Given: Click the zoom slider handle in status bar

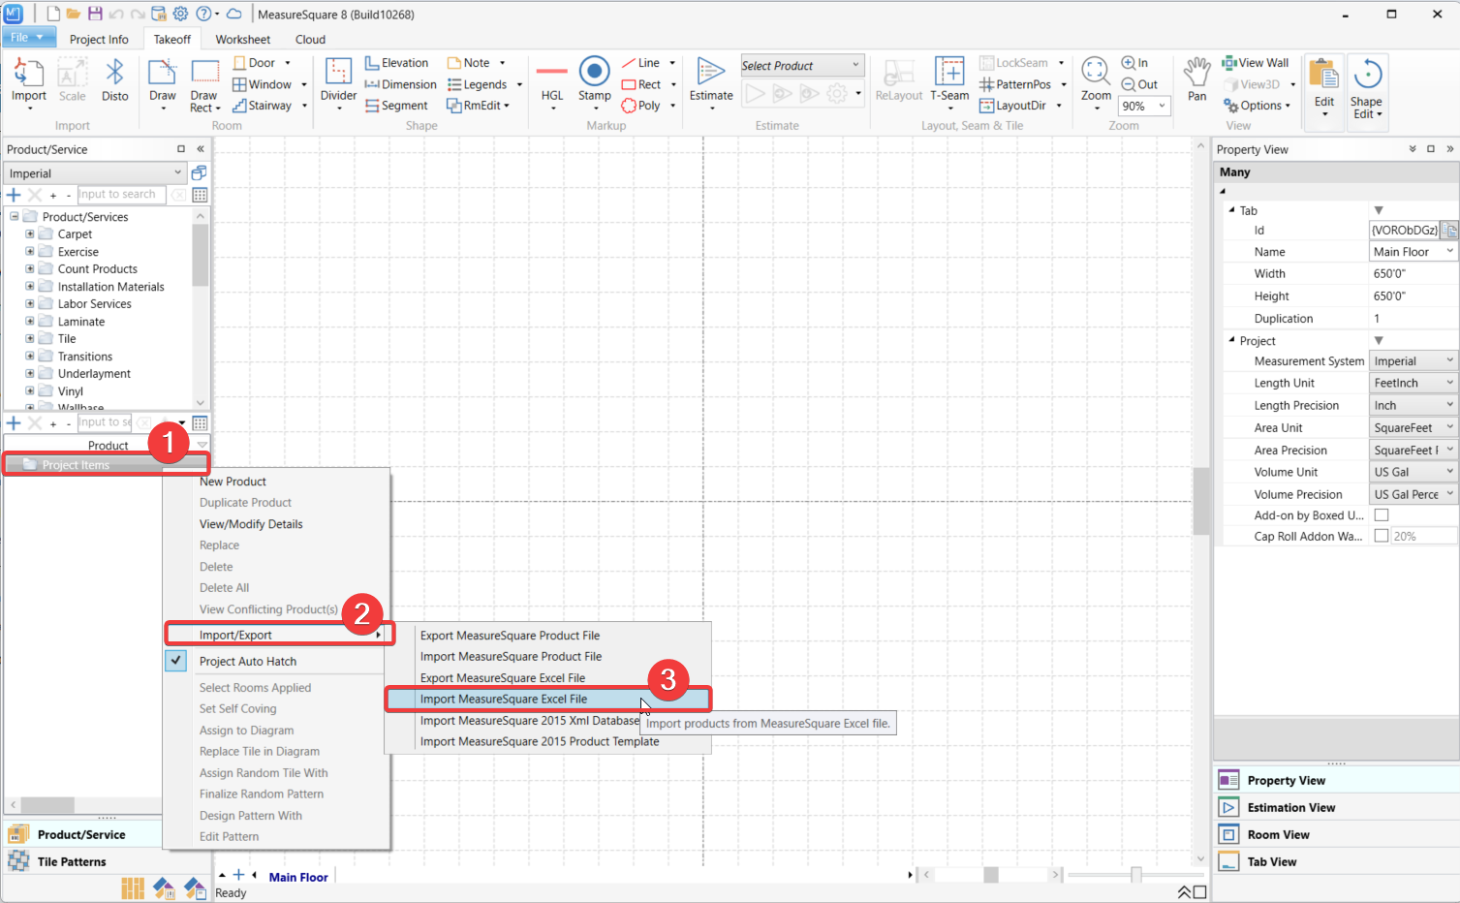Looking at the screenshot, I should [x=1136, y=875].
